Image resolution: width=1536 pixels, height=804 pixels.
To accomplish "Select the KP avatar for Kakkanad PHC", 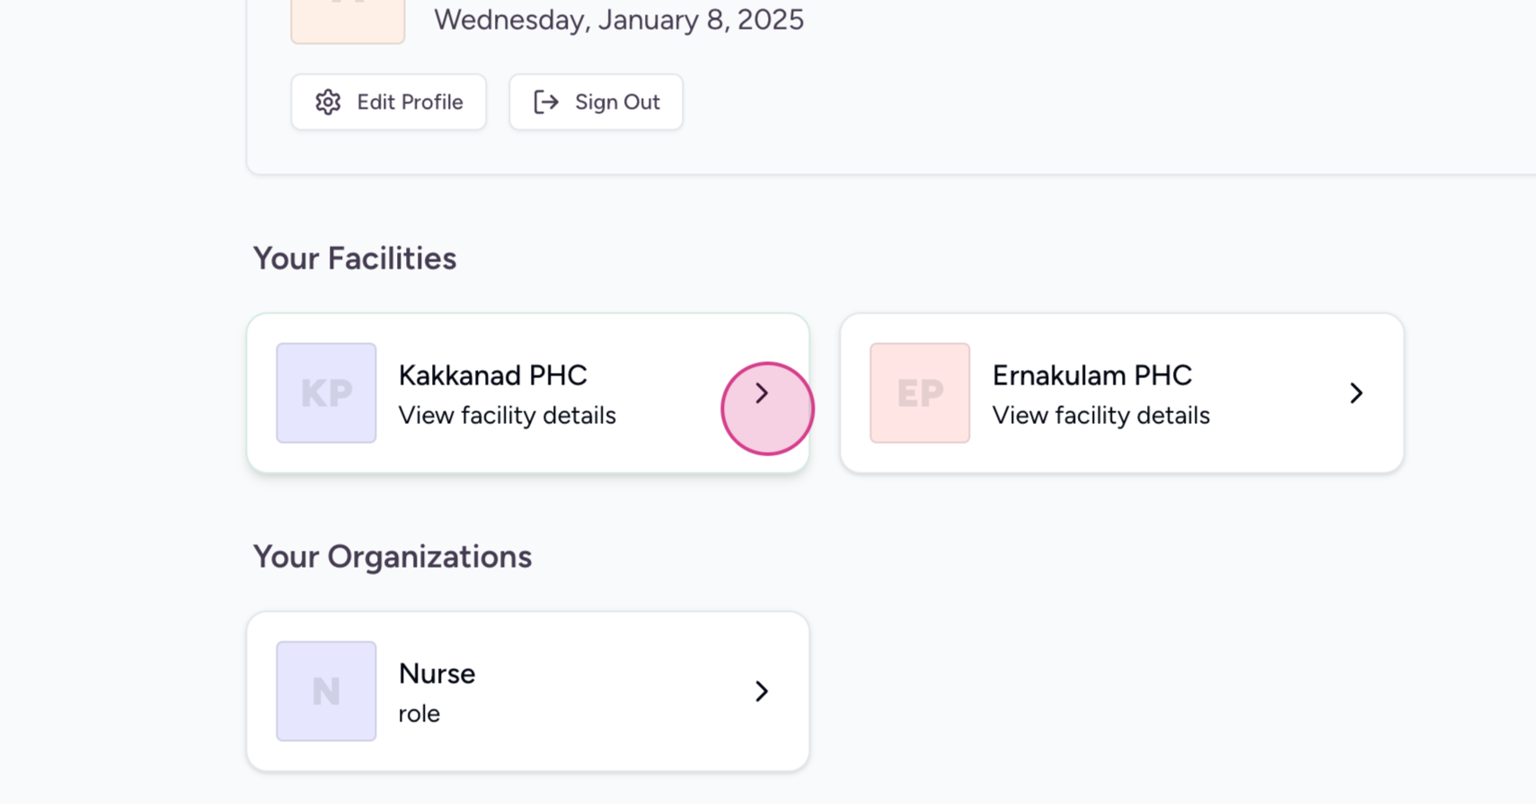I will [x=326, y=393].
